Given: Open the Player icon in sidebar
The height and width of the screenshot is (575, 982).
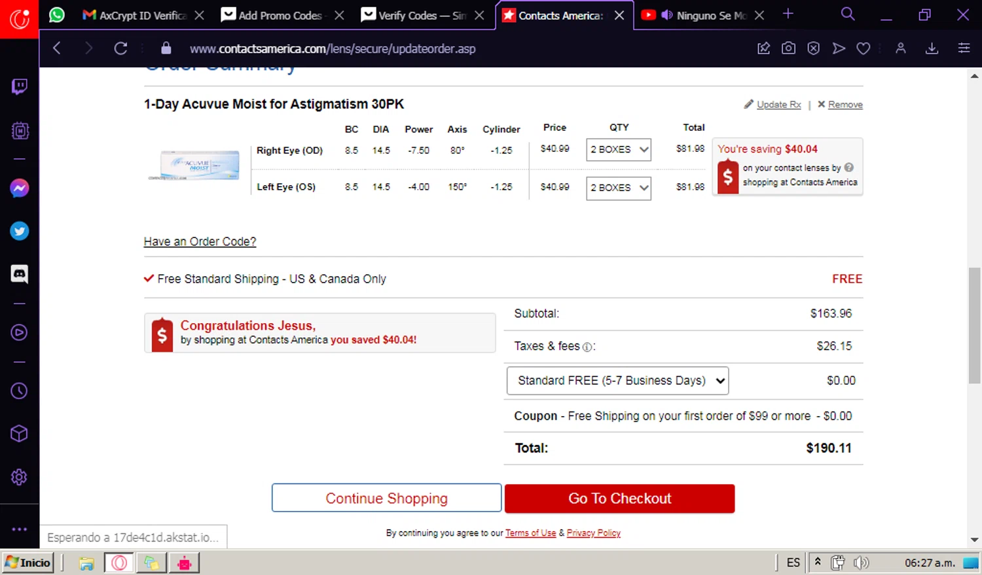Looking at the screenshot, I should point(20,332).
